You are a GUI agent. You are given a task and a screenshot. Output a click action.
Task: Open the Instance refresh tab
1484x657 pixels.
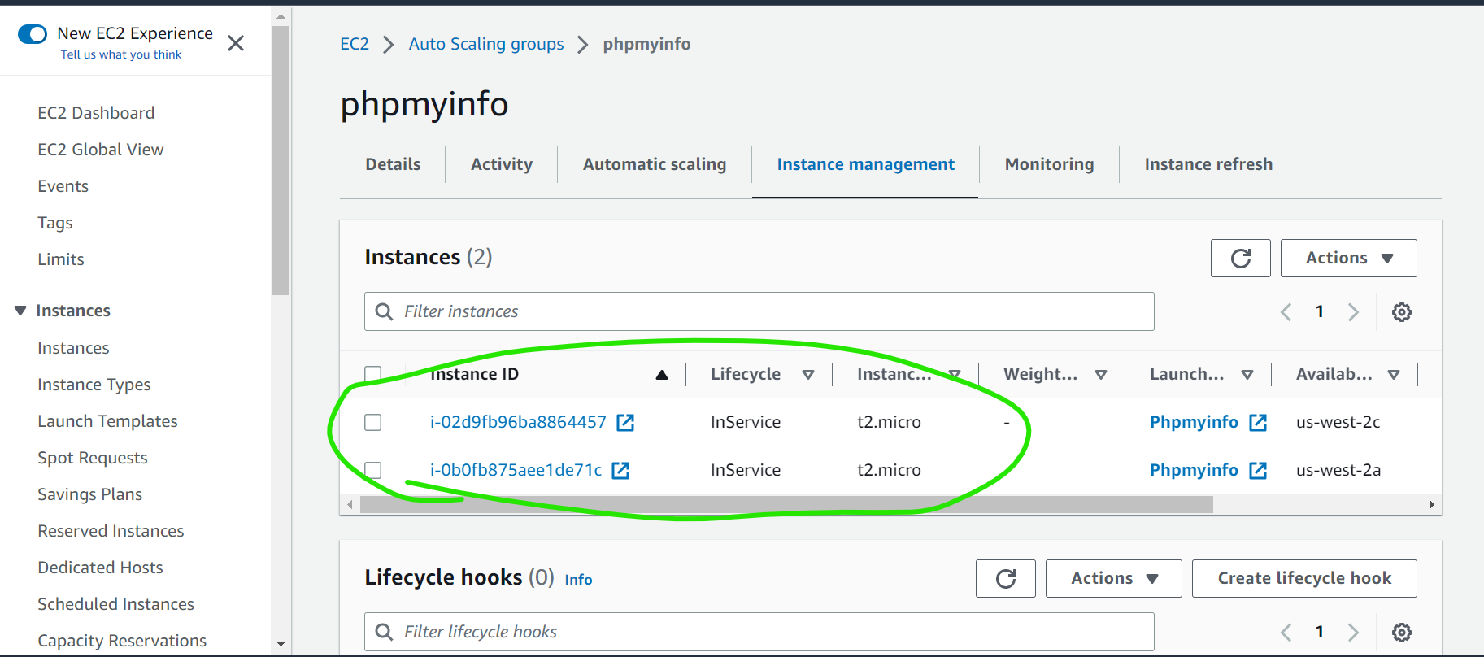pos(1208,164)
